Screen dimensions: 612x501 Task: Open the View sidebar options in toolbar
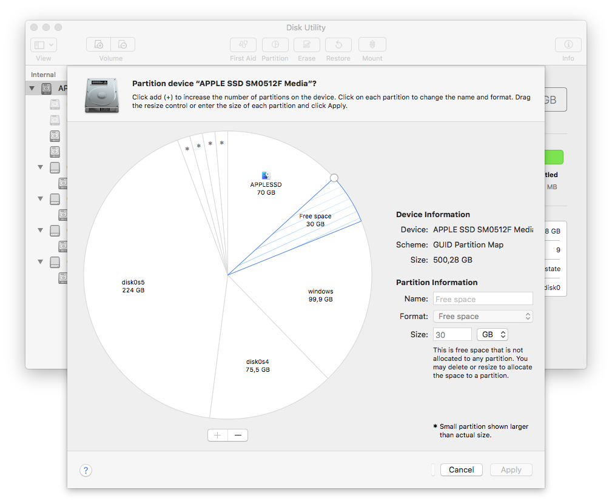click(44, 45)
